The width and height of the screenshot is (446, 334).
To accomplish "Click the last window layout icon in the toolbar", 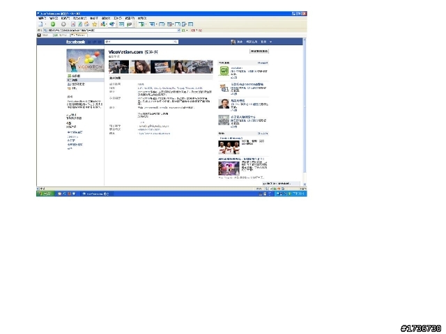I will 191,24.
